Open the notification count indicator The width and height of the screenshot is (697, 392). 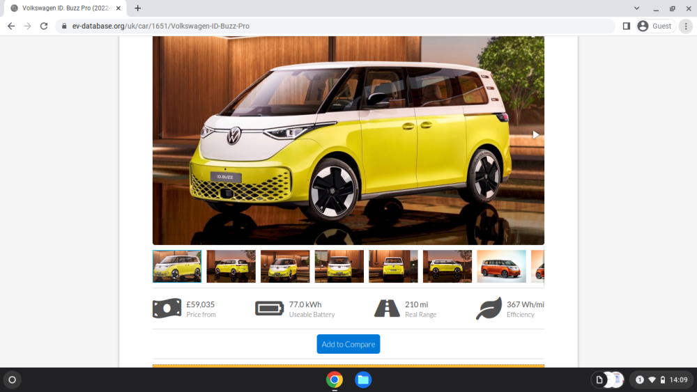coord(640,379)
